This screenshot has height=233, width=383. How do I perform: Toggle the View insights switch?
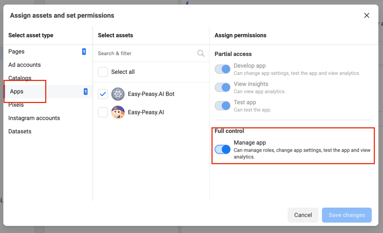coord(223,87)
